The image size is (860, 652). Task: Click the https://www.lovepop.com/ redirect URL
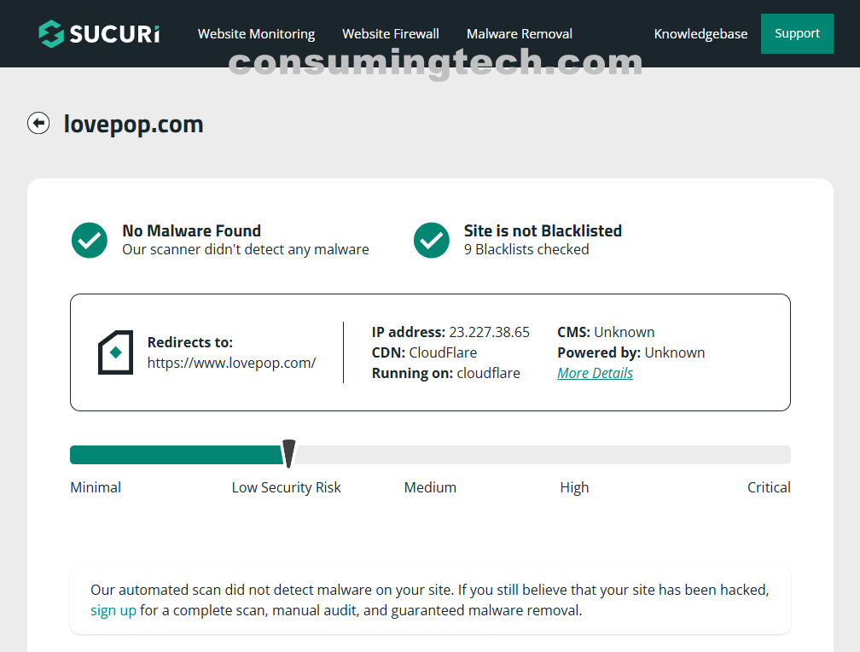pyautogui.click(x=231, y=363)
